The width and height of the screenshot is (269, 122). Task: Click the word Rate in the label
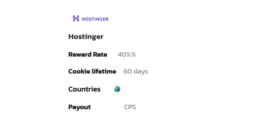tap(100, 55)
